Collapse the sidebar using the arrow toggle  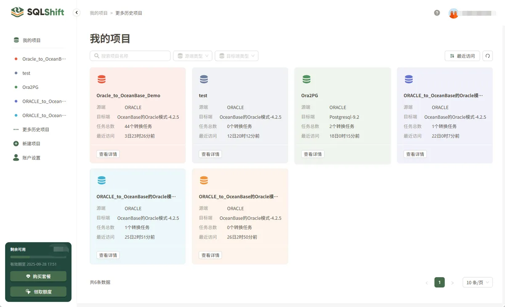(76, 13)
